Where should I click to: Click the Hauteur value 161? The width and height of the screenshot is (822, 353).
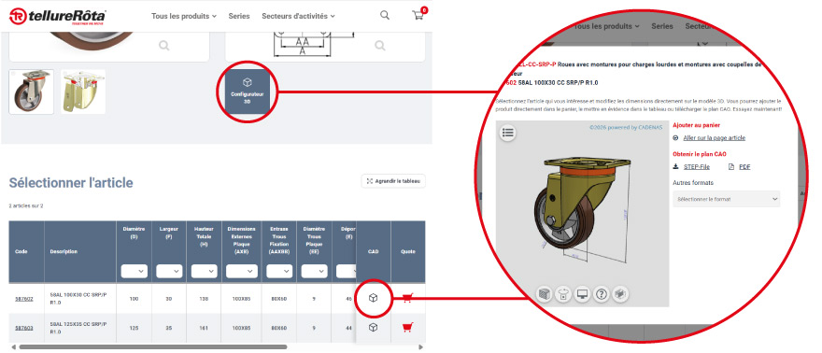[x=204, y=328]
